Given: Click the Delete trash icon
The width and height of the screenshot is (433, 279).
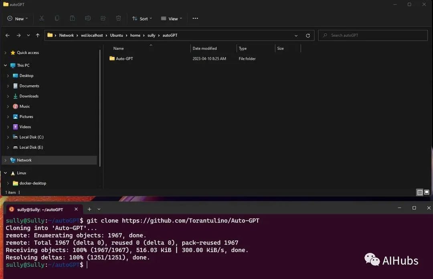Looking at the screenshot, I should tap(118, 18).
